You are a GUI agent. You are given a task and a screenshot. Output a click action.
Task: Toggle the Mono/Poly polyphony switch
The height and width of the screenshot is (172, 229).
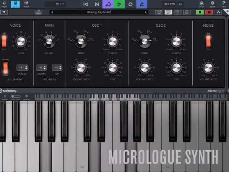(x=6, y=68)
